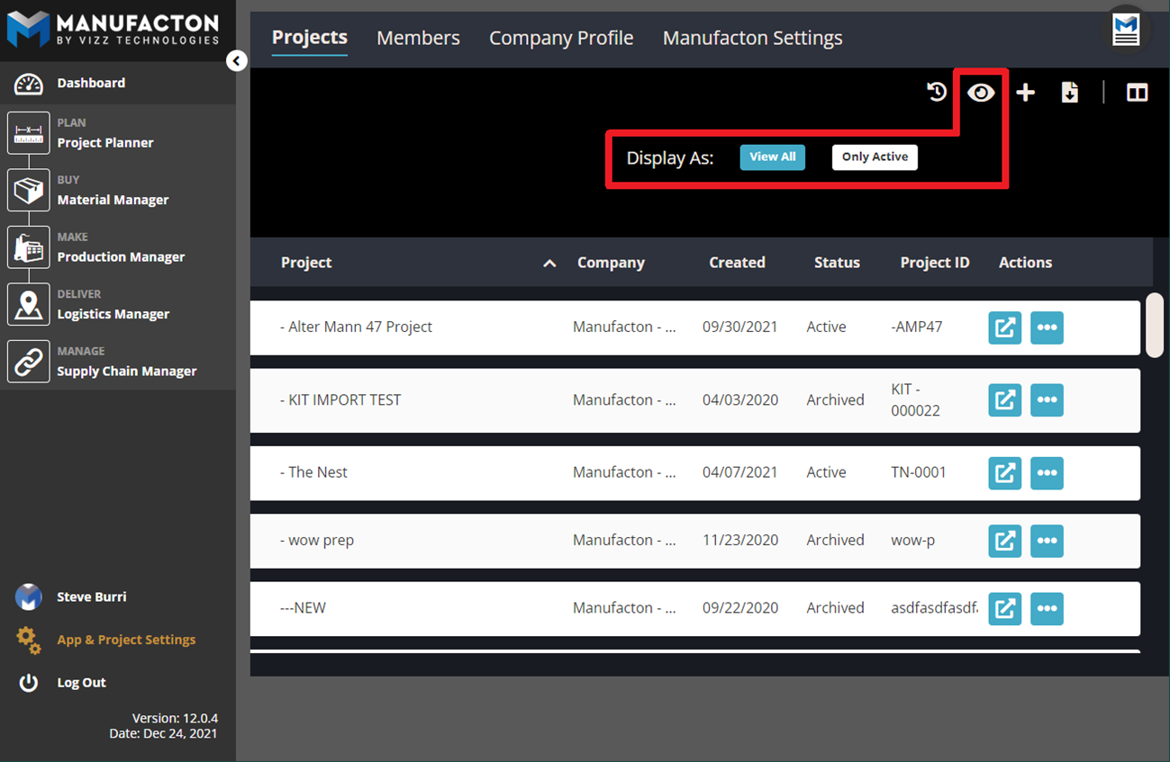Screen dimensions: 1170x762
Task: Click the plus icon to add project
Action: (x=1025, y=93)
